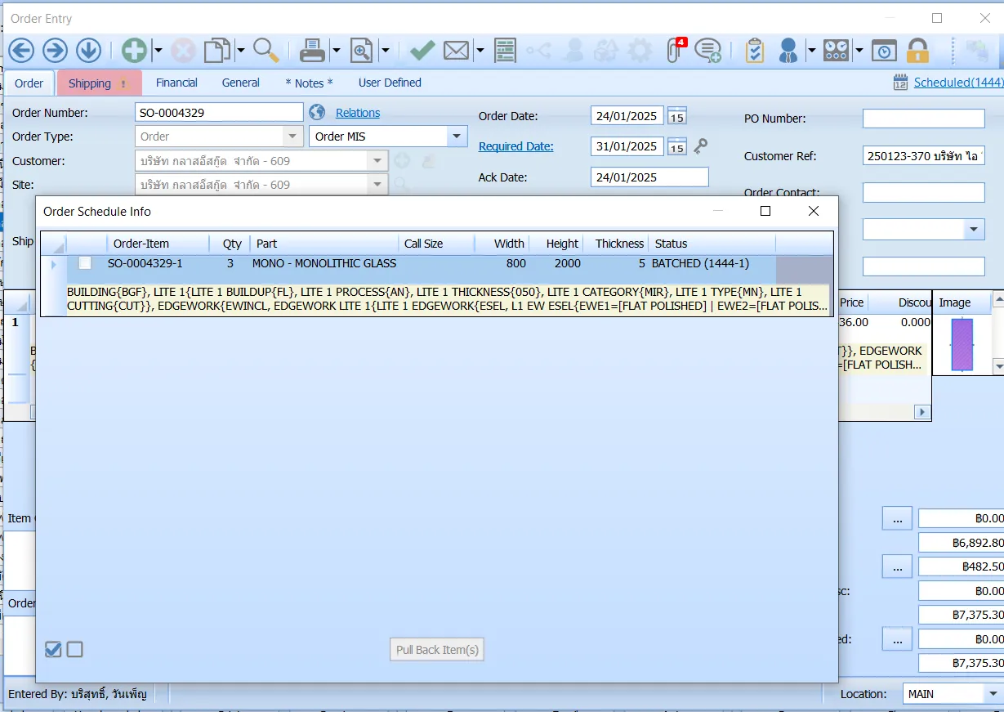The height and width of the screenshot is (712, 1004).
Task: Click the check-all checkbox icon in dialog
Action: point(53,649)
